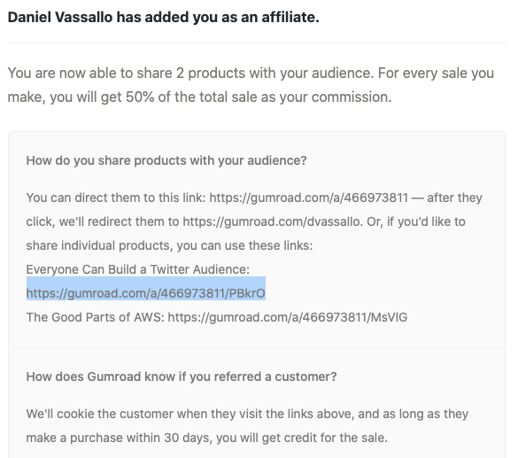Open the main affiliate link ending in 466973811
This screenshot has height=458, width=518.
point(308,198)
